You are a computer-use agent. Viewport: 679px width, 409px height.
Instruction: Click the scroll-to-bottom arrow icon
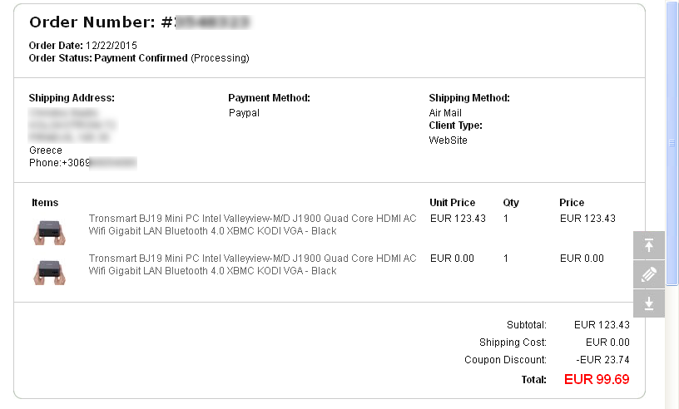click(649, 303)
